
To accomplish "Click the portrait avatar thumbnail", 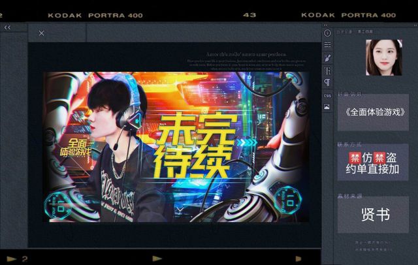I will (383, 59).
